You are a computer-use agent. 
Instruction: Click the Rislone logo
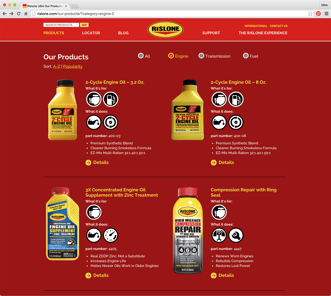pos(165,29)
